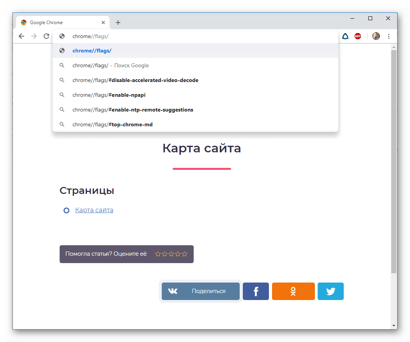
Task: Rate the article one star
Action: tap(158, 254)
